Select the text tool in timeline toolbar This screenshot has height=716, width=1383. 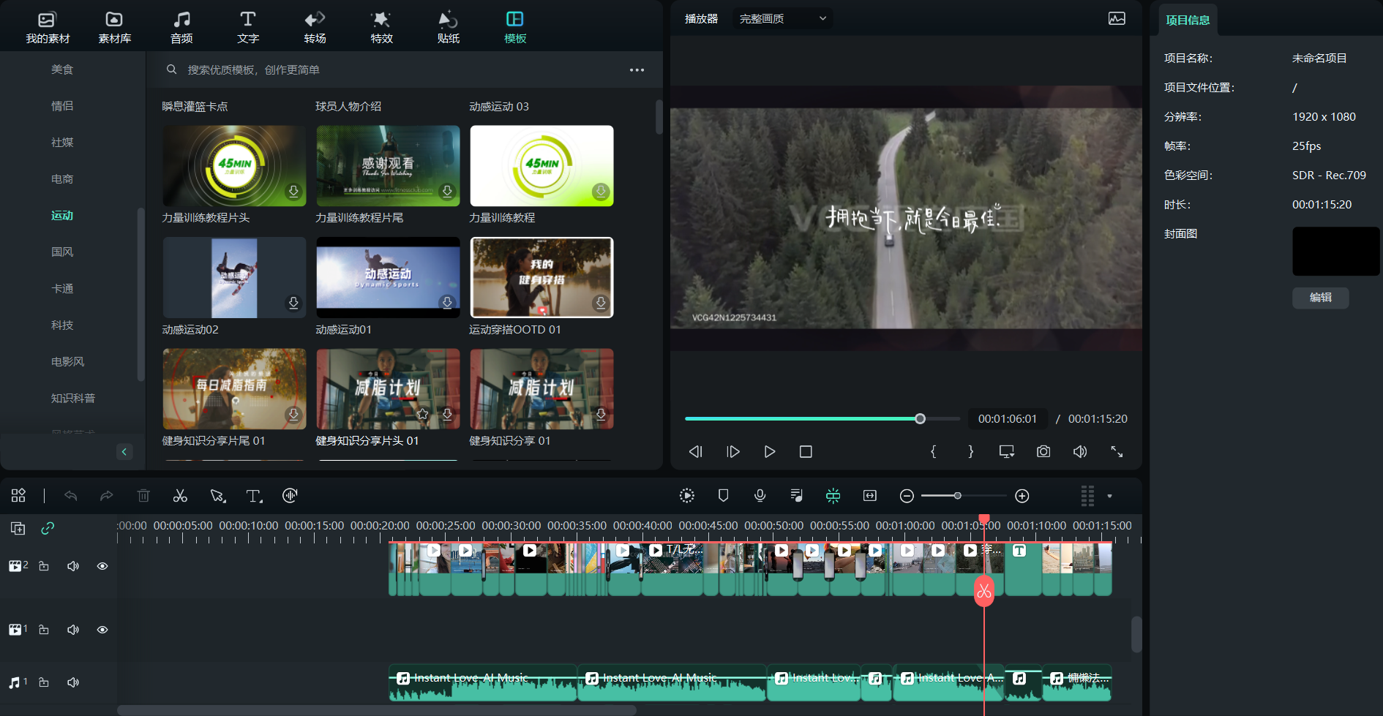click(253, 496)
